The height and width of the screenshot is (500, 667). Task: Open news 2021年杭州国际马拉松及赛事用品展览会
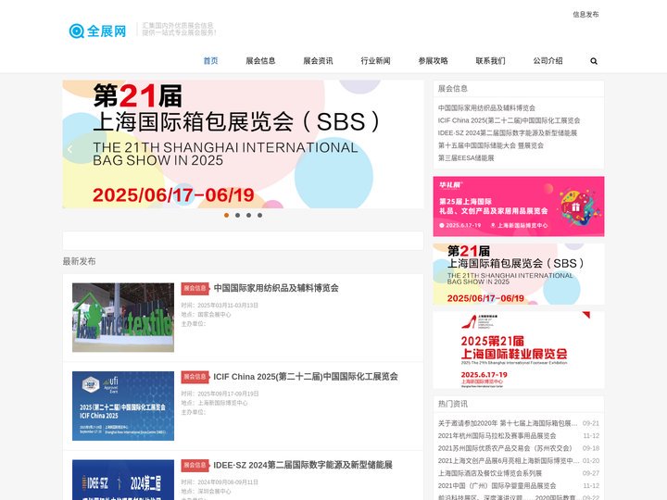click(497, 436)
